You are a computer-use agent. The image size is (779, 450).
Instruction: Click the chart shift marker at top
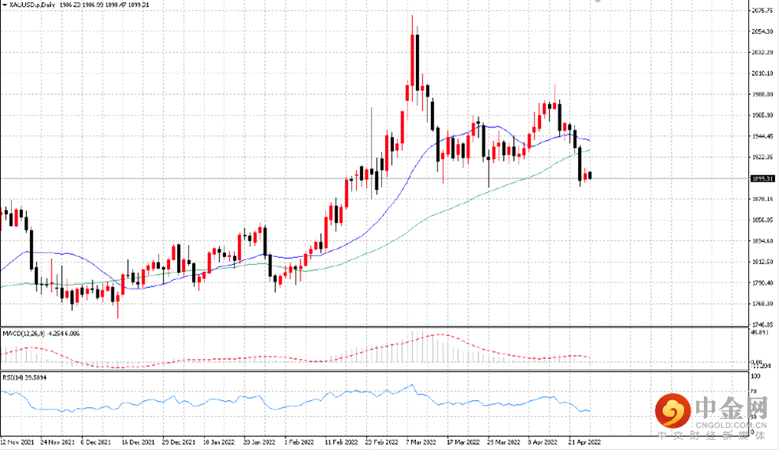pyautogui.click(x=598, y=2)
